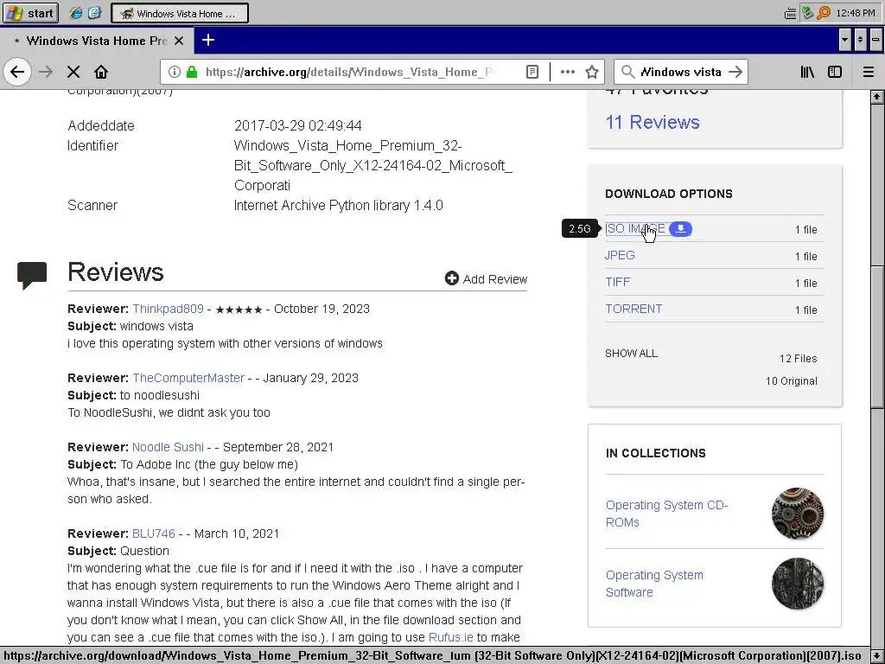The height and width of the screenshot is (664, 885).
Task: Open the page actions three-dot menu
Action: pyautogui.click(x=568, y=72)
